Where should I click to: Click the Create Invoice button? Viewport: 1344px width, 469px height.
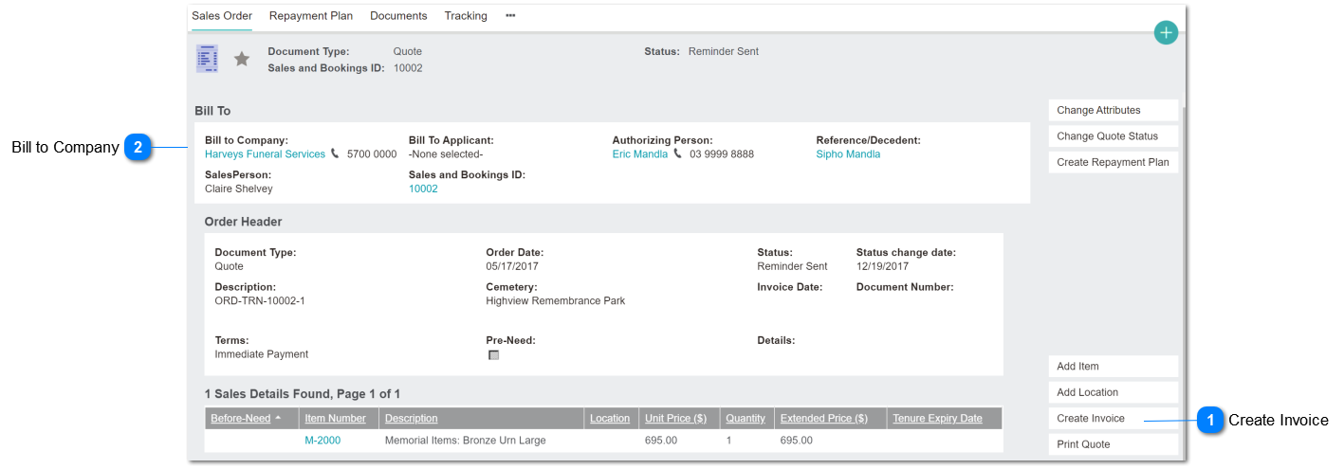tap(1114, 418)
